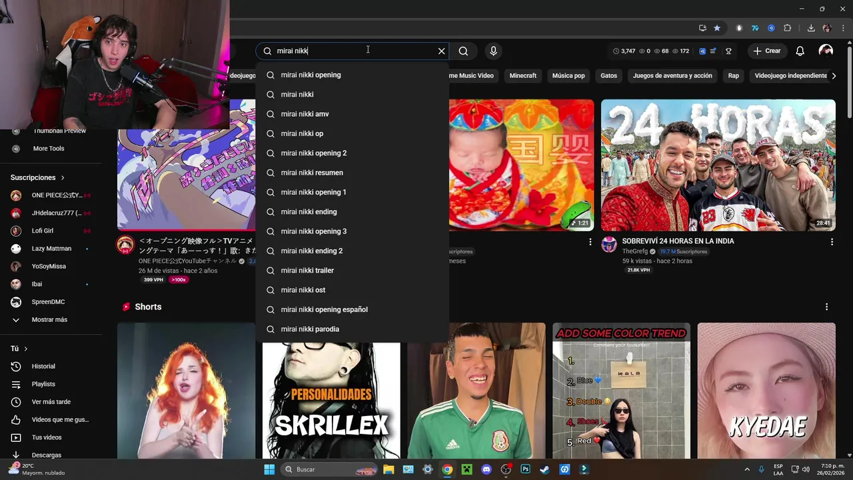Open OBS Studio from the taskbar

(506, 469)
